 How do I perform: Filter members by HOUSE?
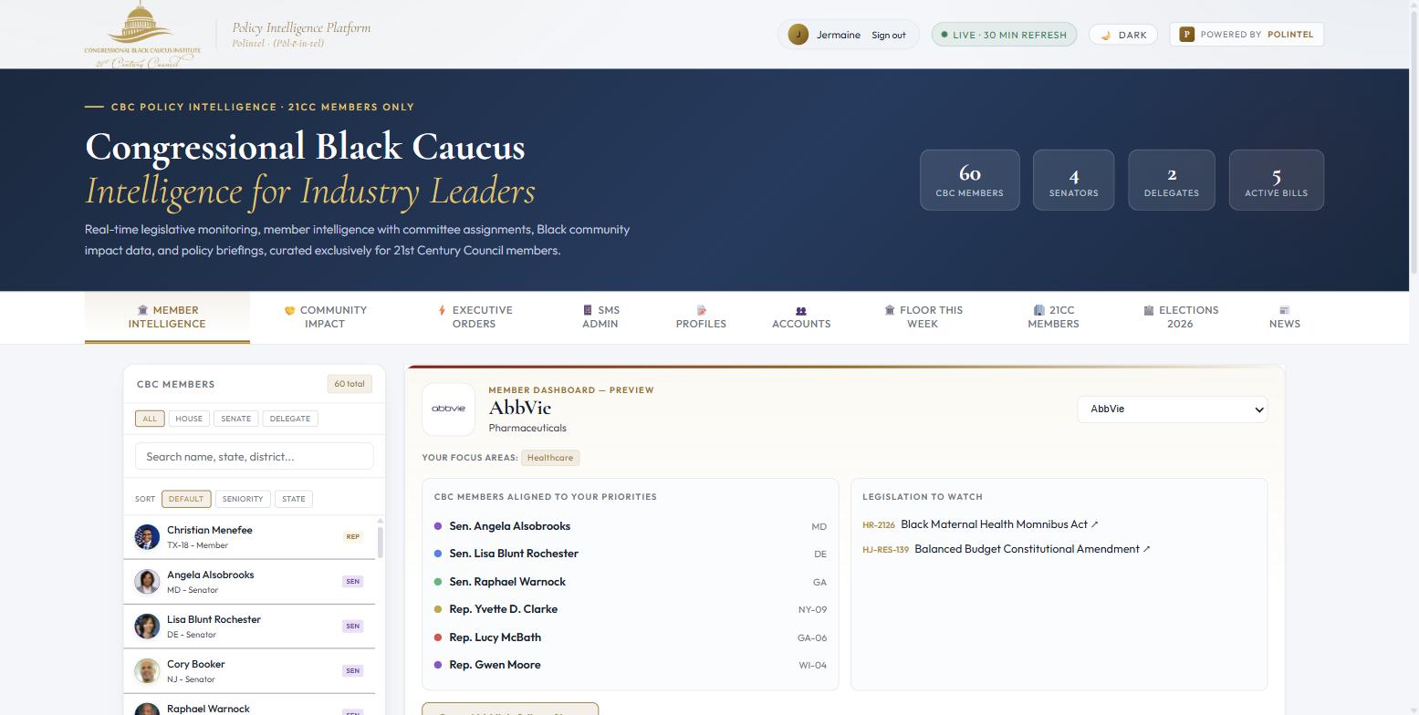189,419
